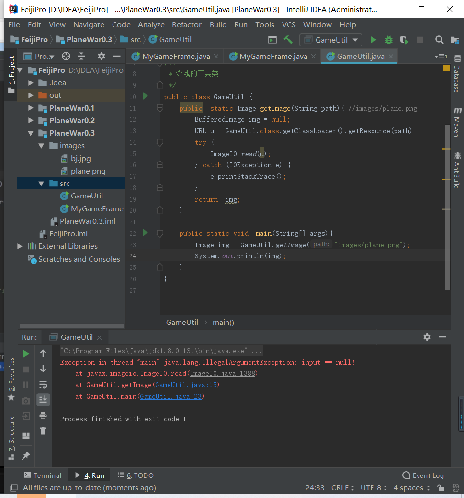Follow GameUtil.java:15 stack trace link
The width and height of the screenshot is (464, 498).
pos(186,385)
